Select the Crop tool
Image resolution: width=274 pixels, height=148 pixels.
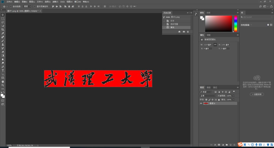click(x=3, y=30)
